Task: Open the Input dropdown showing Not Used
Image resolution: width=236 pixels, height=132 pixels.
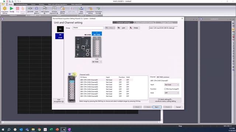Action: [171, 85]
